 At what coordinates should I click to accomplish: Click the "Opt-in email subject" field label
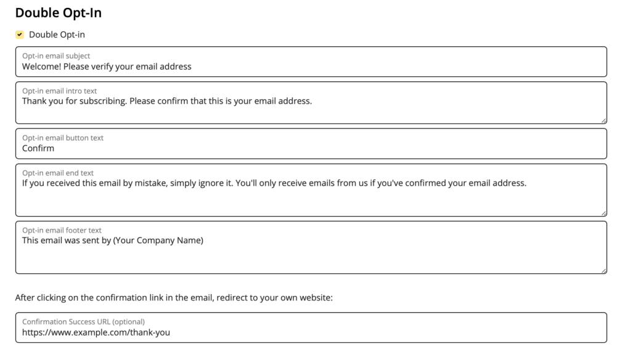click(56, 56)
